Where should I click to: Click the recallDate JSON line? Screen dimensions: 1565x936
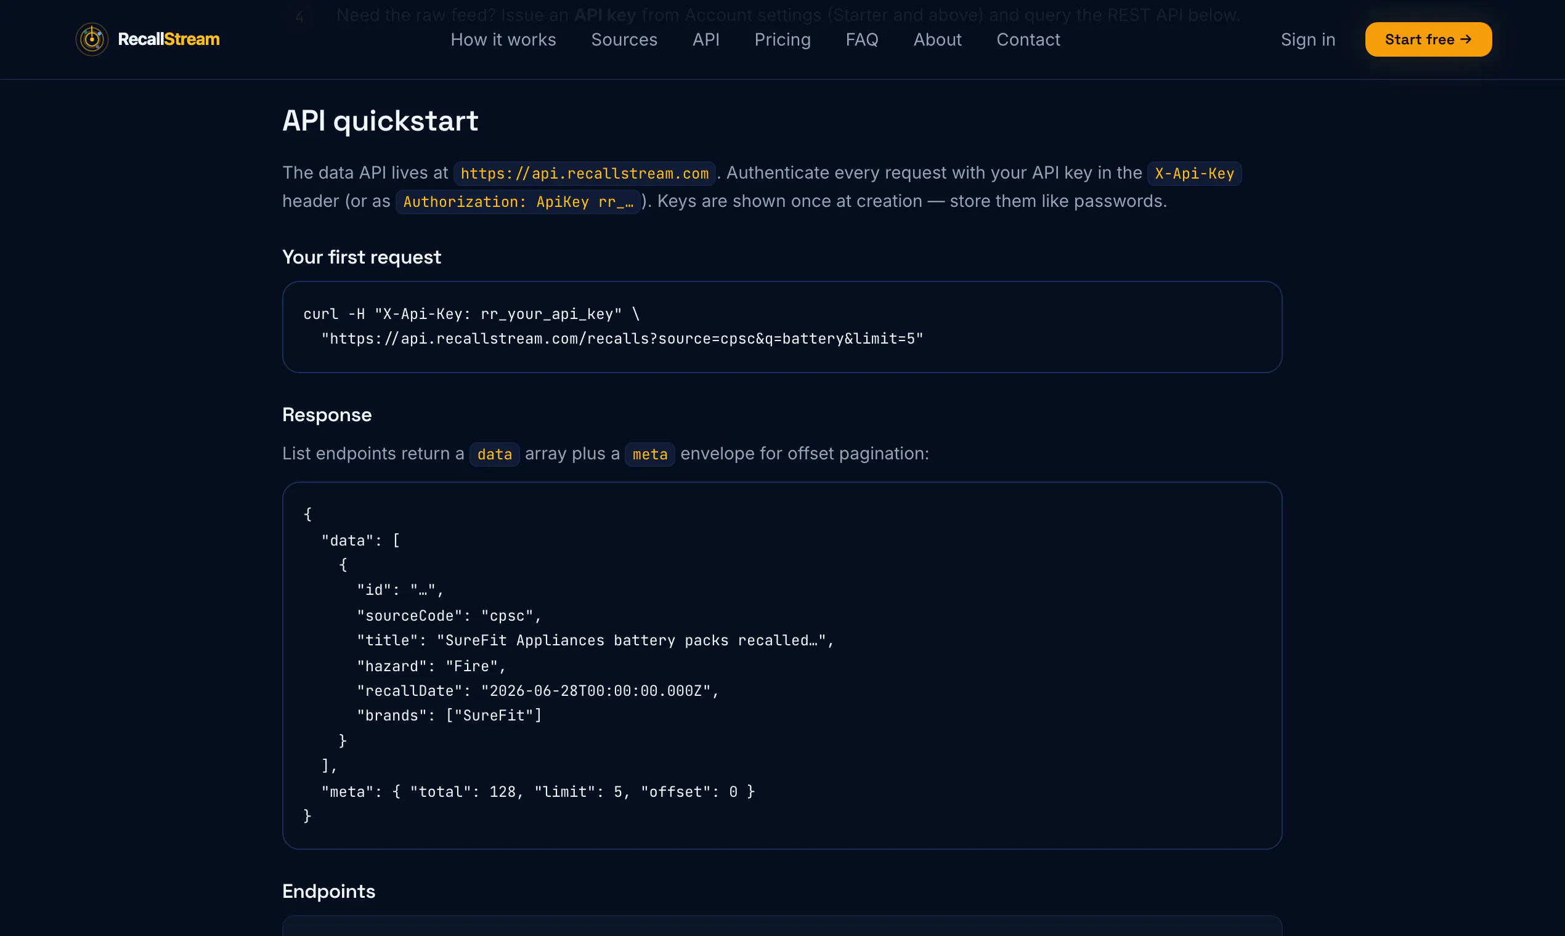pyautogui.click(x=539, y=691)
